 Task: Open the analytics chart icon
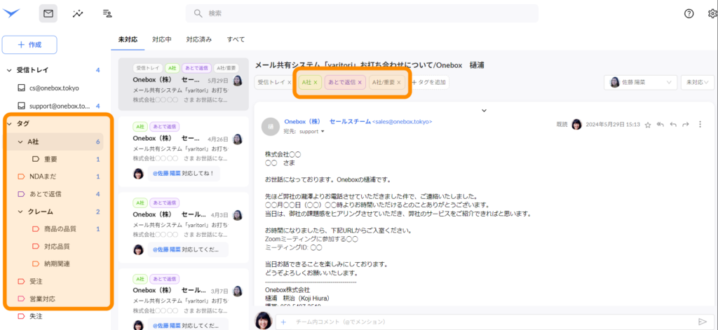pos(77,13)
